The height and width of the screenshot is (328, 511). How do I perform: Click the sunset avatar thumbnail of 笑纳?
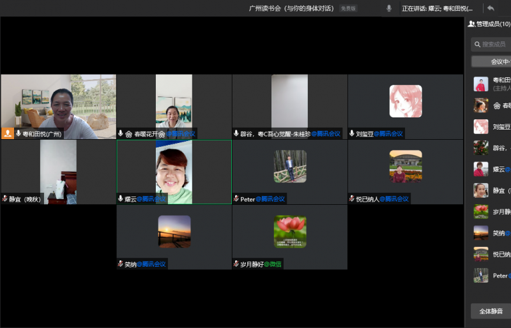174,231
